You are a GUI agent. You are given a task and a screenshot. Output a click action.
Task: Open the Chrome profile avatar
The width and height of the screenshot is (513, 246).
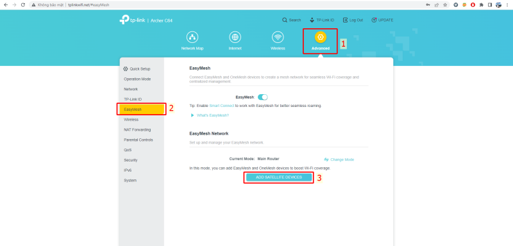tap(499, 5)
